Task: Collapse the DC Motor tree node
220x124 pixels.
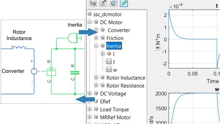Action: [x=89, y=22]
